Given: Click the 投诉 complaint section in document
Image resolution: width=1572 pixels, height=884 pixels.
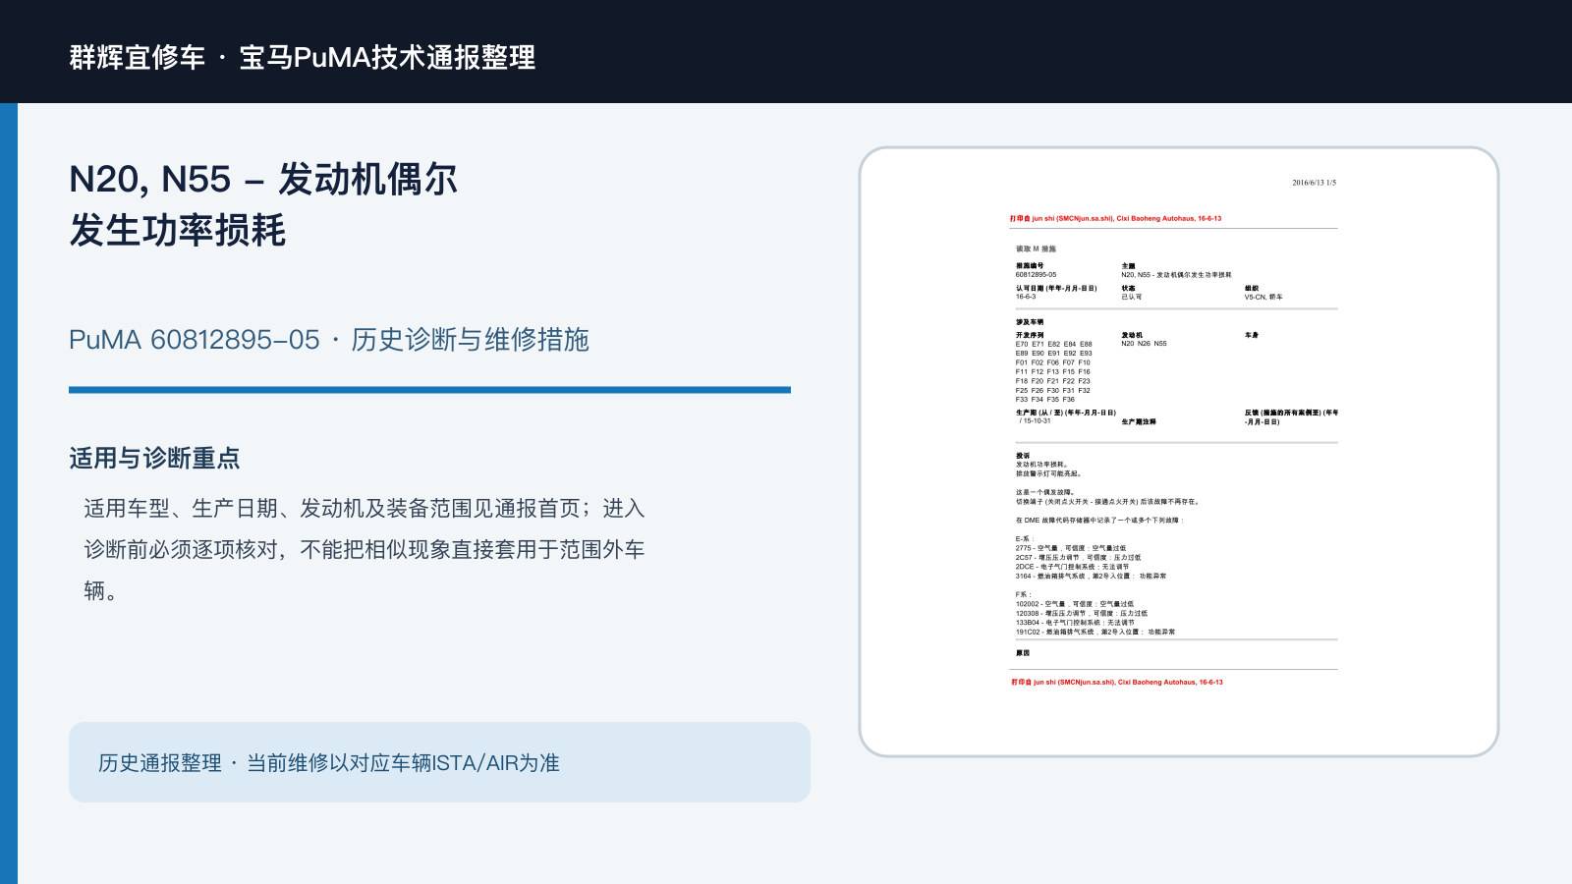Looking at the screenshot, I should click(1023, 456).
